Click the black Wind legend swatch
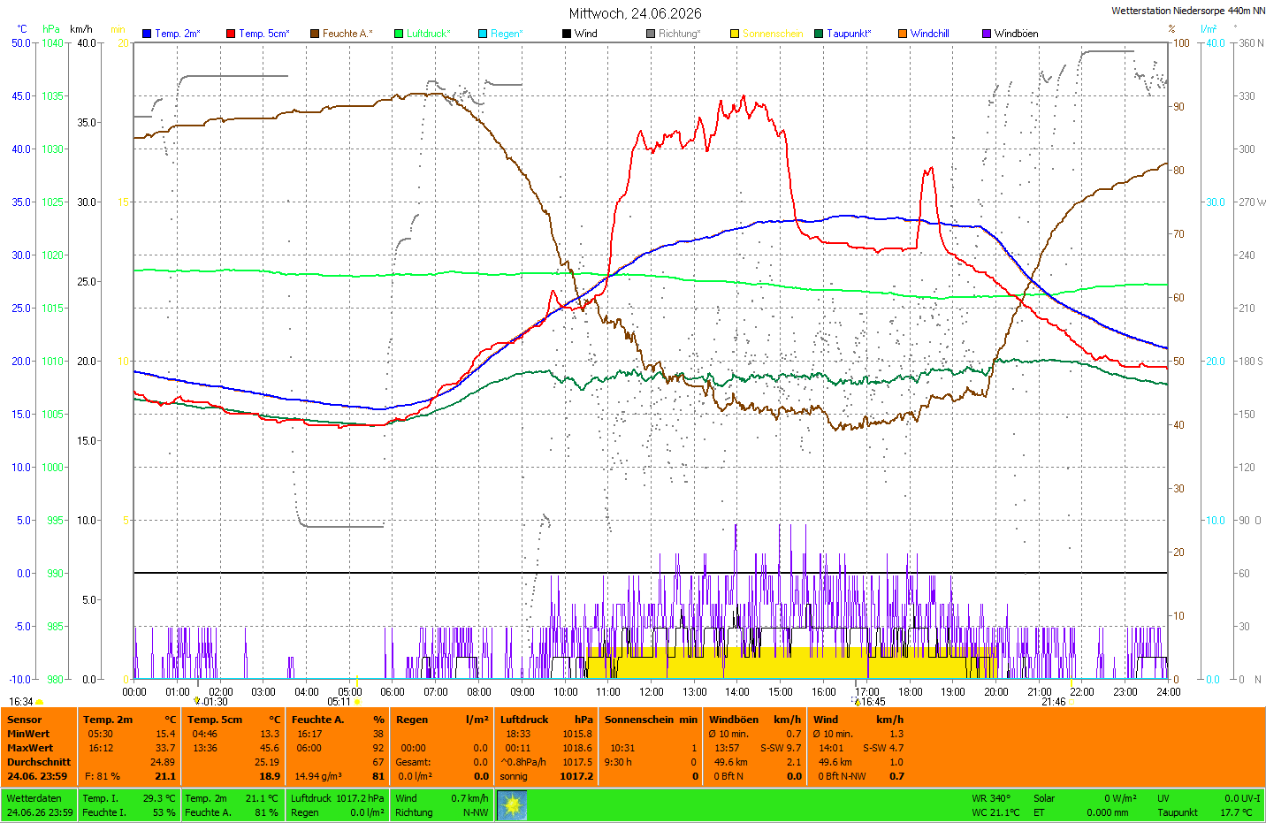1266x823 pixels. point(567,34)
